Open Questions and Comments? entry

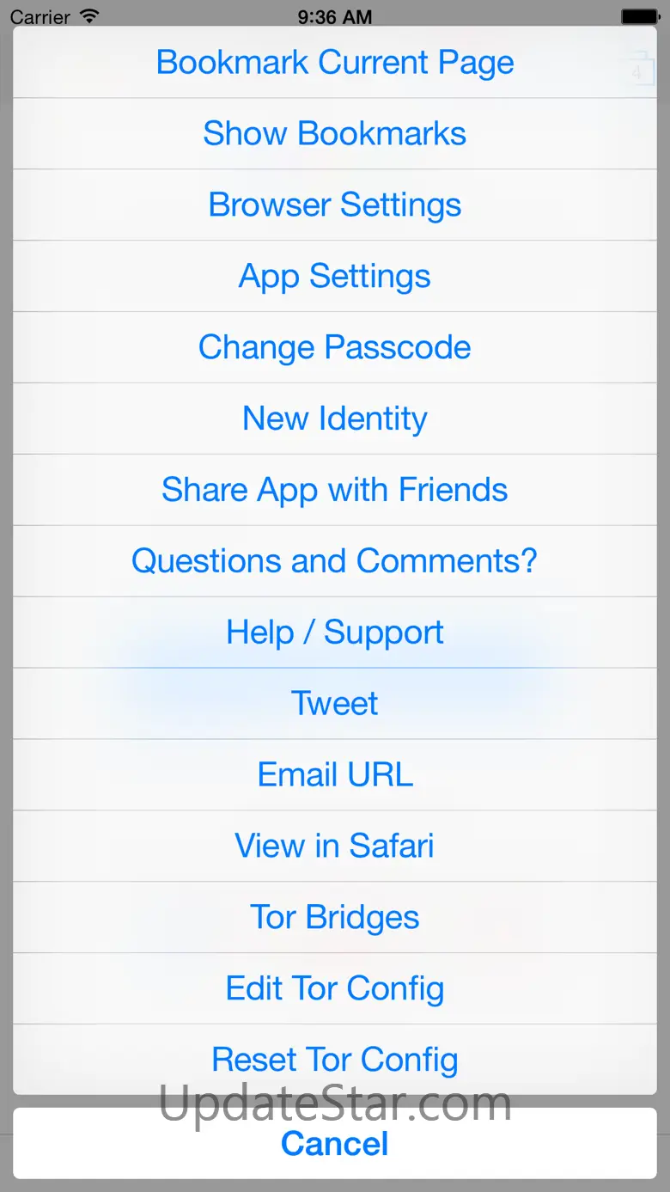335,561
